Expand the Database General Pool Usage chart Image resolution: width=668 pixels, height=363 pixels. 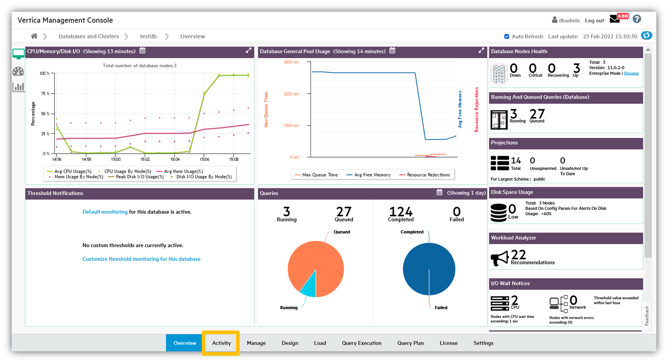click(481, 51)
